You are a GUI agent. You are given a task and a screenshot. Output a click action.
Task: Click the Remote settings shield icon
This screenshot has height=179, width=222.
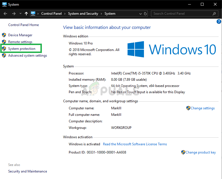pos(4,42)
